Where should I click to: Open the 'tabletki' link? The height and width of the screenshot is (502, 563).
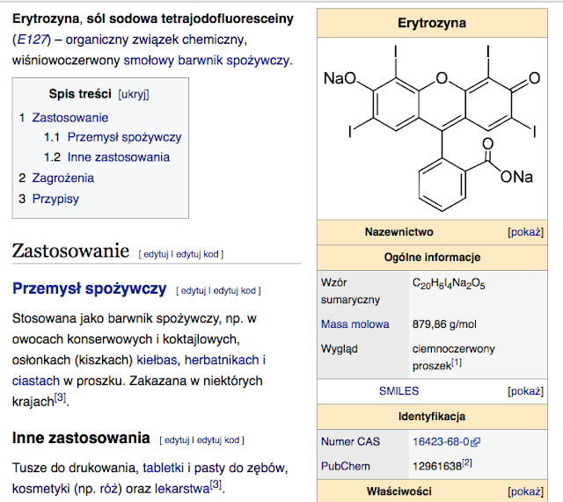163,468
